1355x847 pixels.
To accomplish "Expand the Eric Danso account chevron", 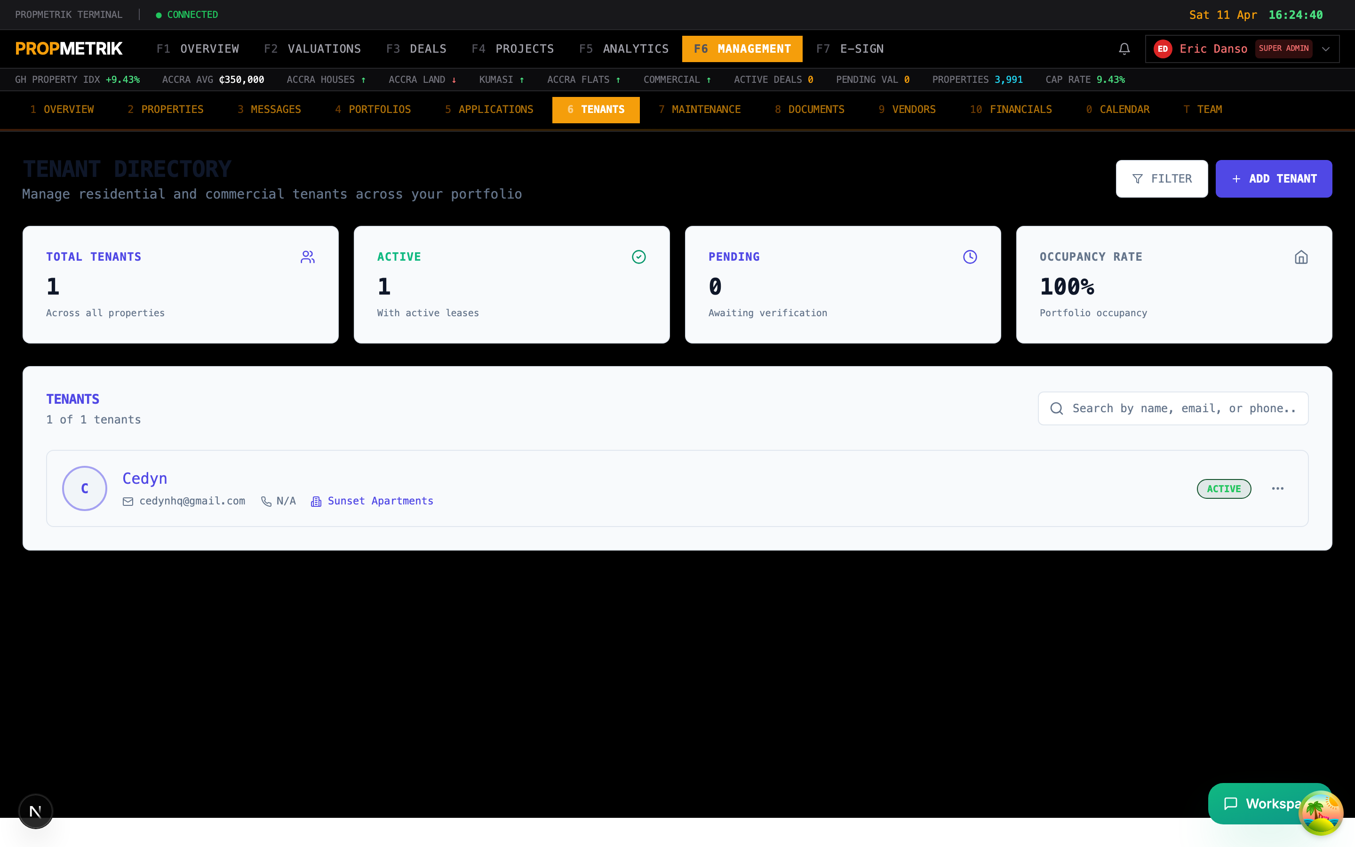I will click(x=1325, y=49).
